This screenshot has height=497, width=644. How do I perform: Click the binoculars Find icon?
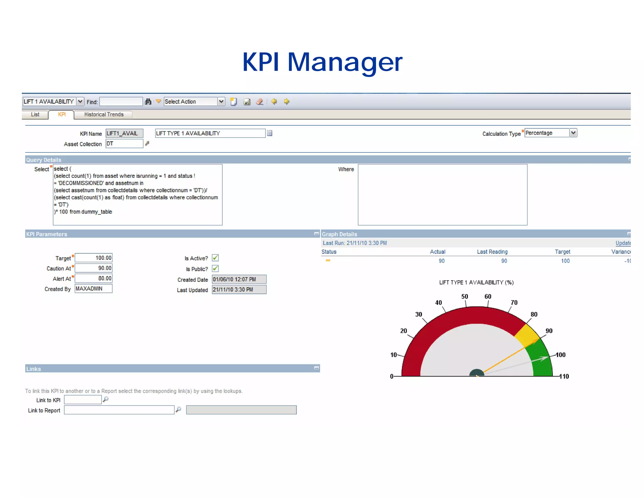pyautogui.click(x=148, y=101)
